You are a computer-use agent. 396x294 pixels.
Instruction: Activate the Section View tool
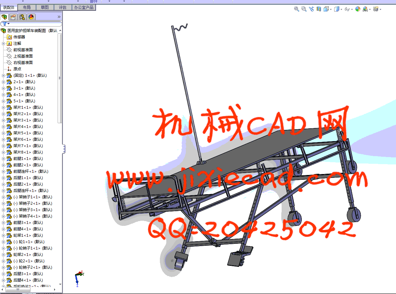(x=318, y=9)
